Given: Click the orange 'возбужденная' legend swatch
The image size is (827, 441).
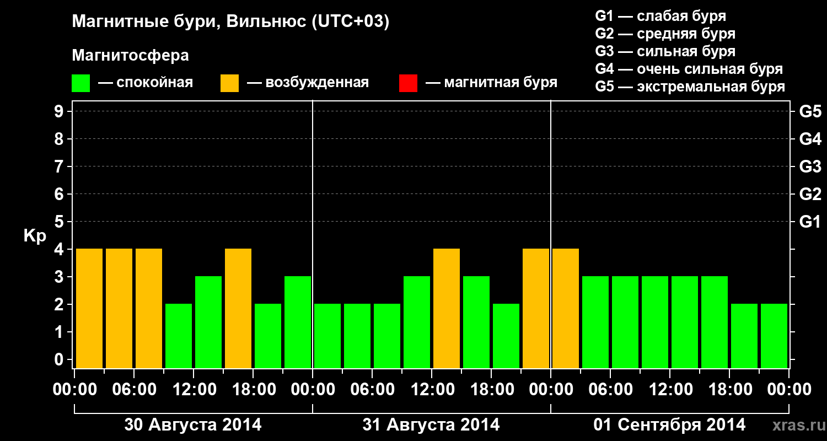Looking at the screenshot, I should 229,83.
